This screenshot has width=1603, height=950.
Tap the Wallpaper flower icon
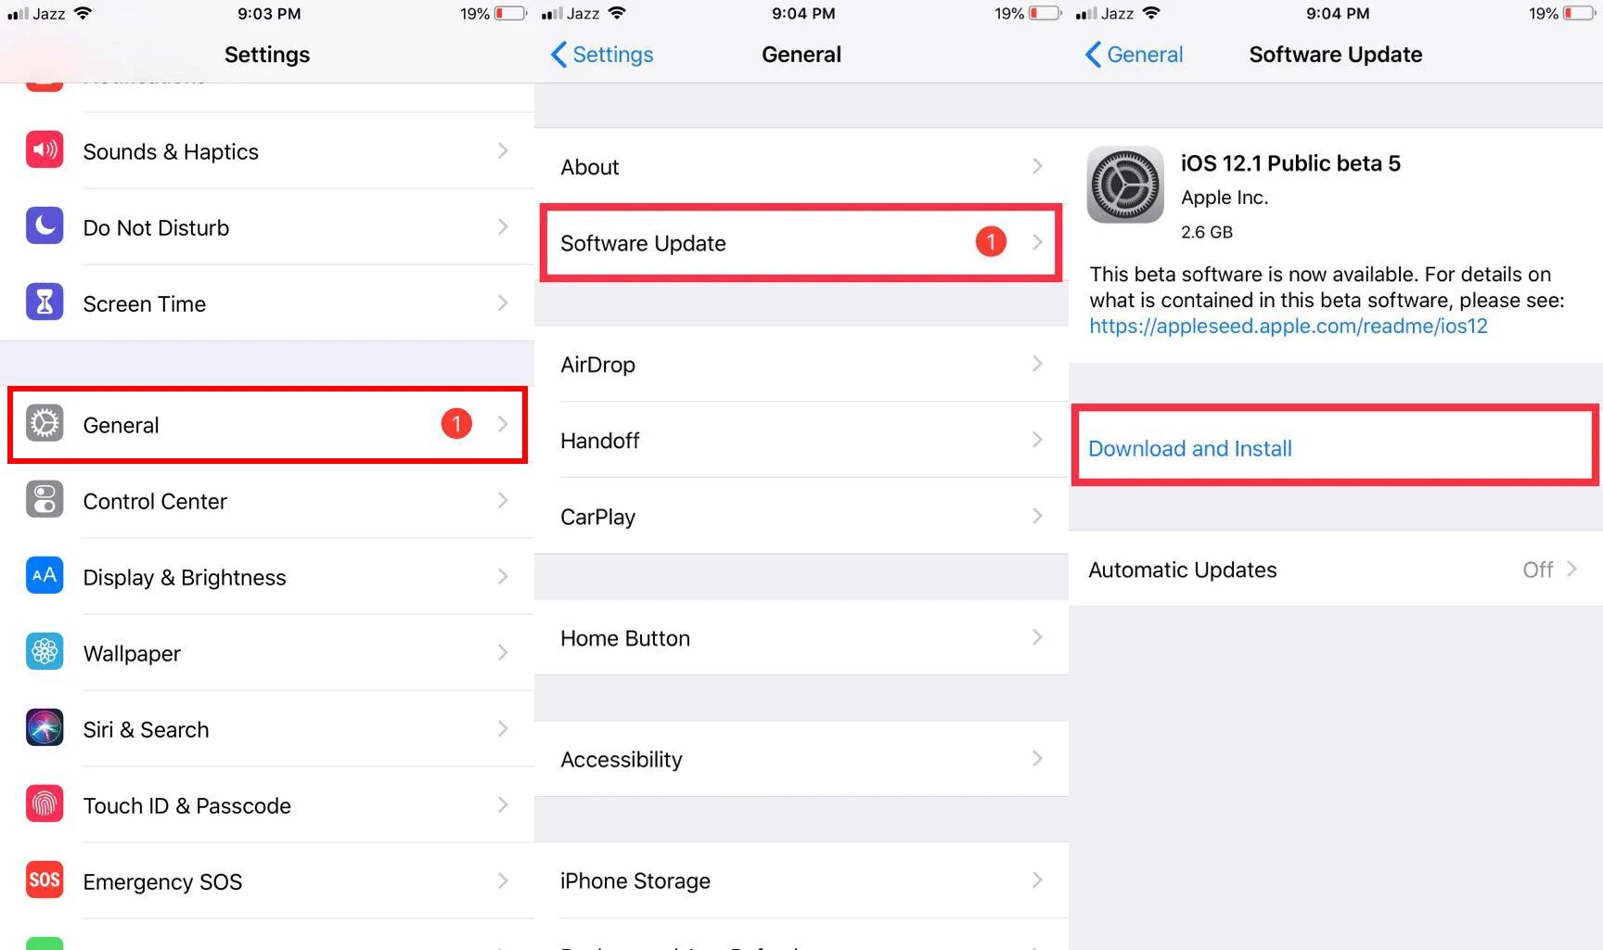coord(45,651)
